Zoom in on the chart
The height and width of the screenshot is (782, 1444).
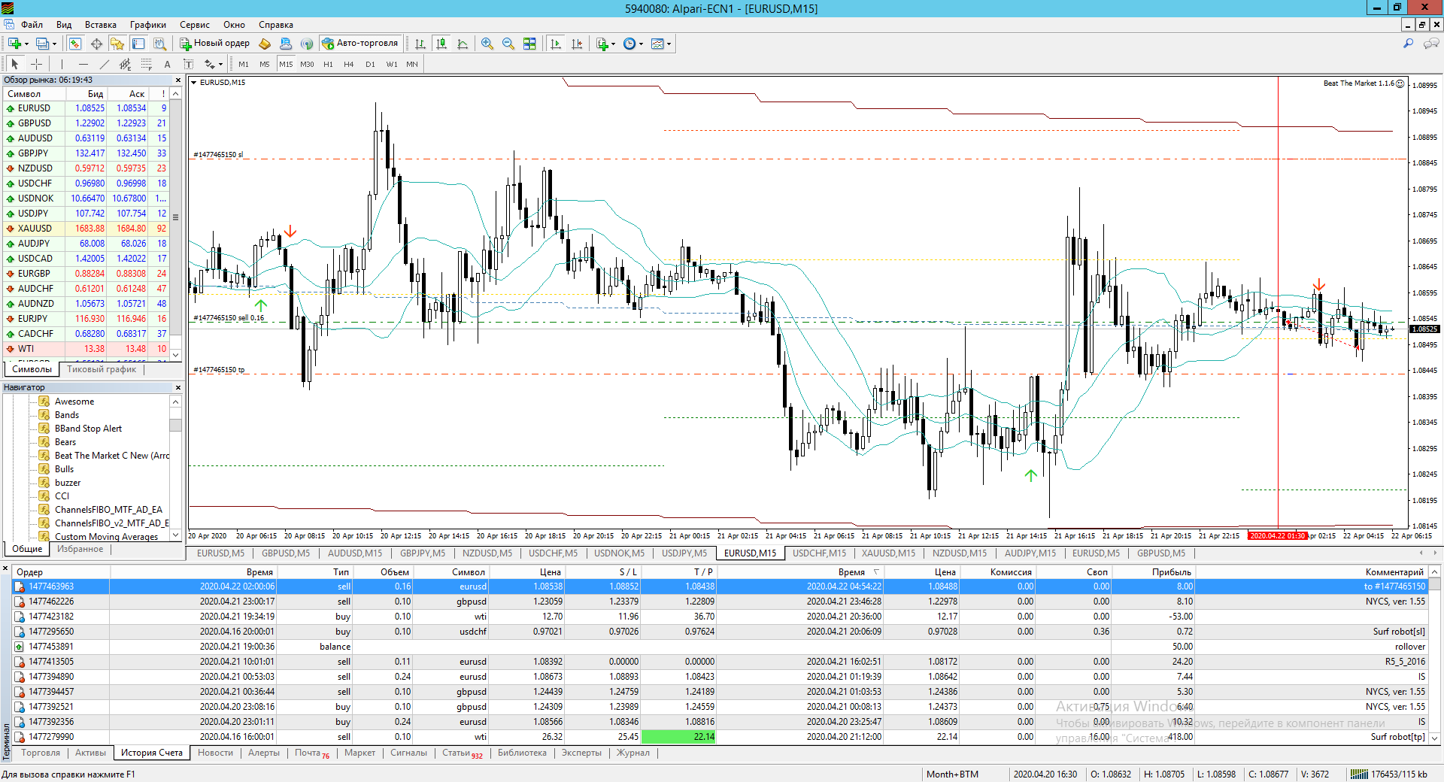[x=487, y=44]
